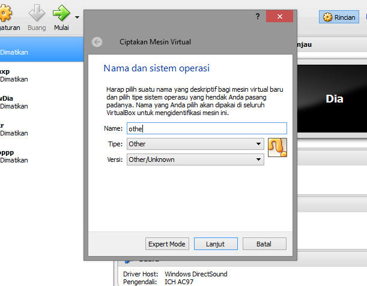Click the 'ICH AC97' controller text
367x286 pixels.
[179, 282]
